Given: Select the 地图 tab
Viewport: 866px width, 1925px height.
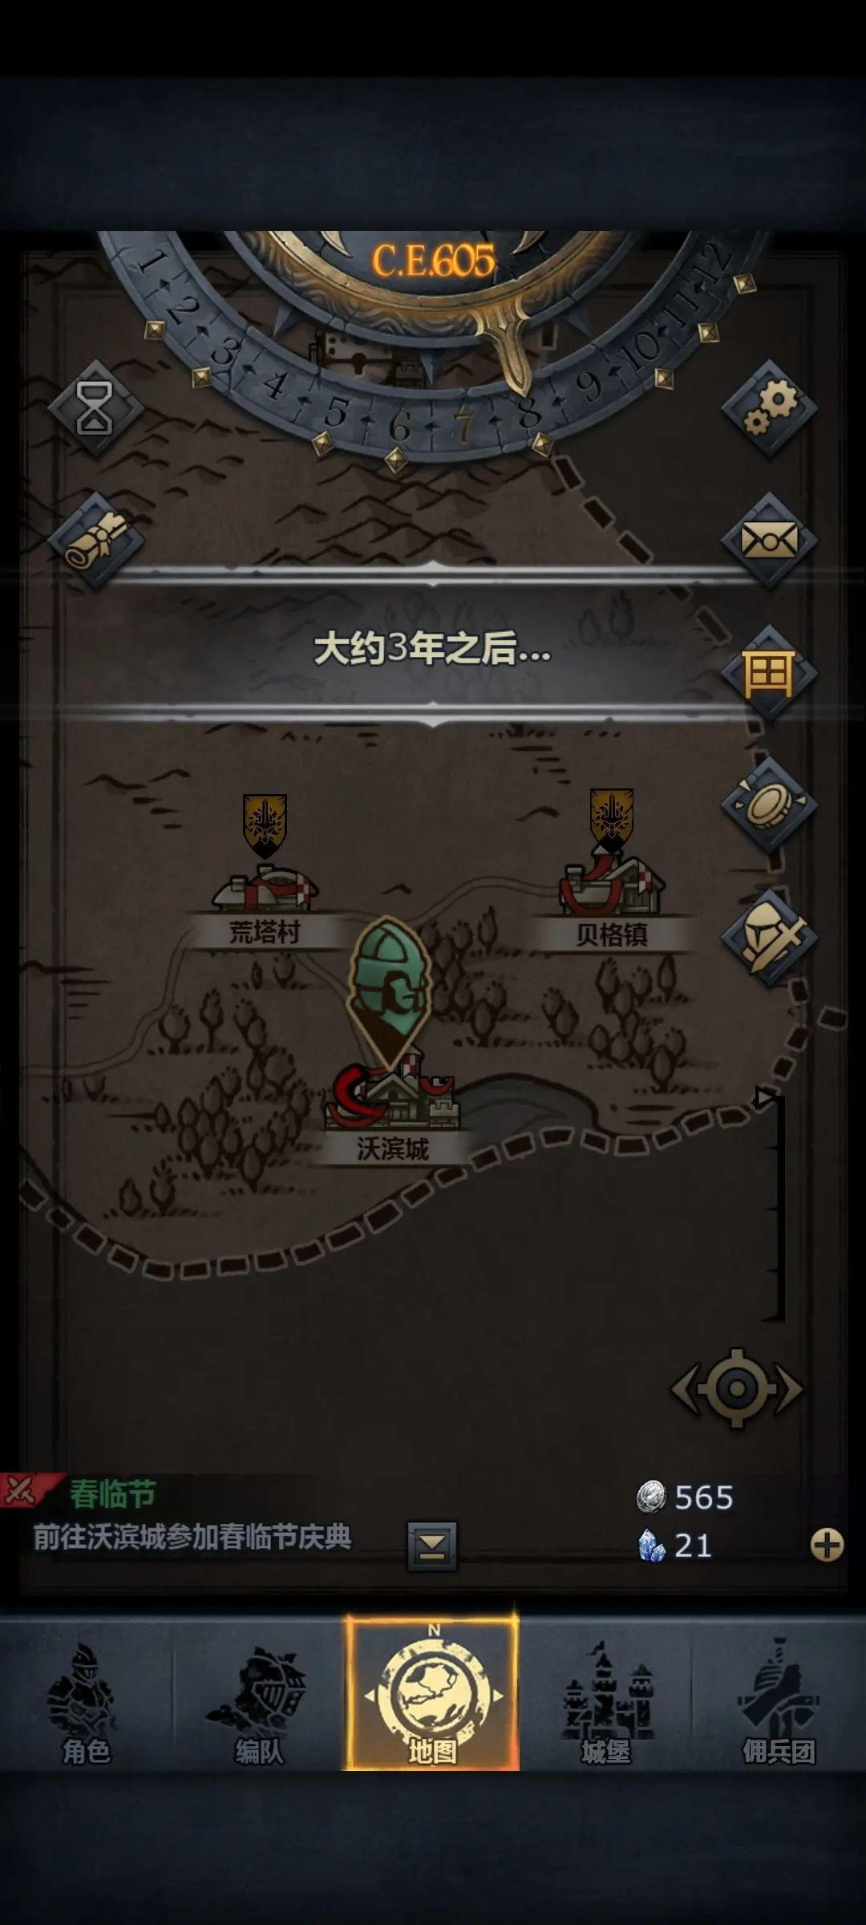Looking at the screenshot, I should point(432,1694).
